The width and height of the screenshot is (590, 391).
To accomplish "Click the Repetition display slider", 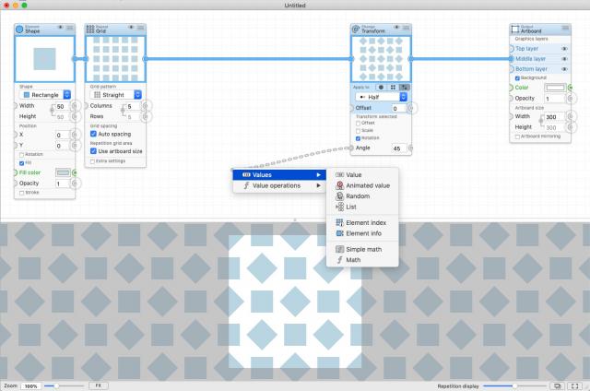I will pos(514,385).
